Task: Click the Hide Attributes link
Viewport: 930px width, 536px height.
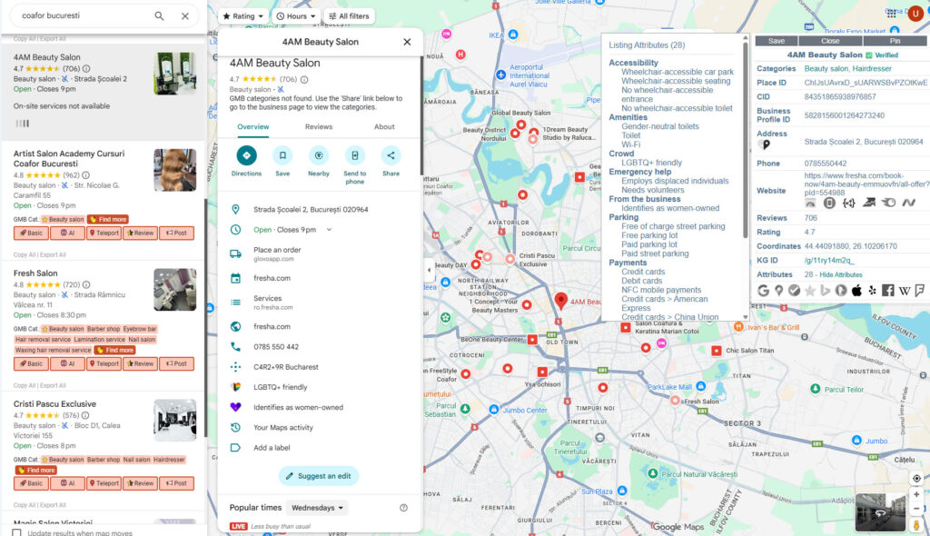Action: (839, 274)
